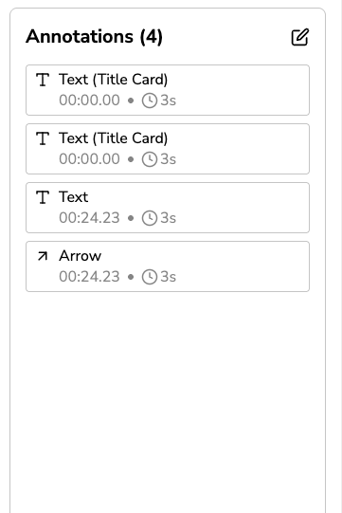
Task: Select the Text annotation label at 00:24.23
Action: pos(74,197)
